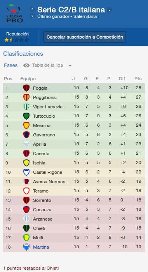Click the Poggibonsi club crest
148x272 pixels.
tap(26, 97)
